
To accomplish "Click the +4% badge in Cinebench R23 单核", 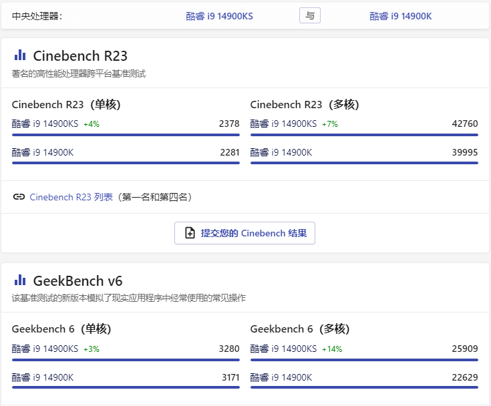I will point(91,124).
